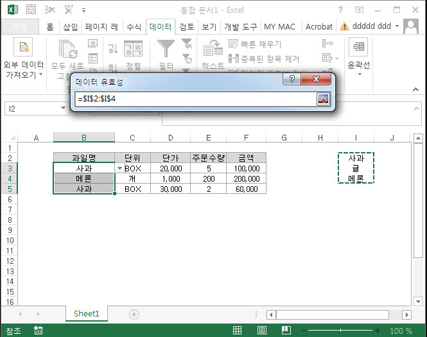Switch to Normal view in status bar

pyautogui.click(x=237, y=330)
